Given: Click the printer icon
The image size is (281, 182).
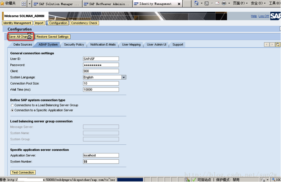Looking at the screenshot, I should pos(224,3).
